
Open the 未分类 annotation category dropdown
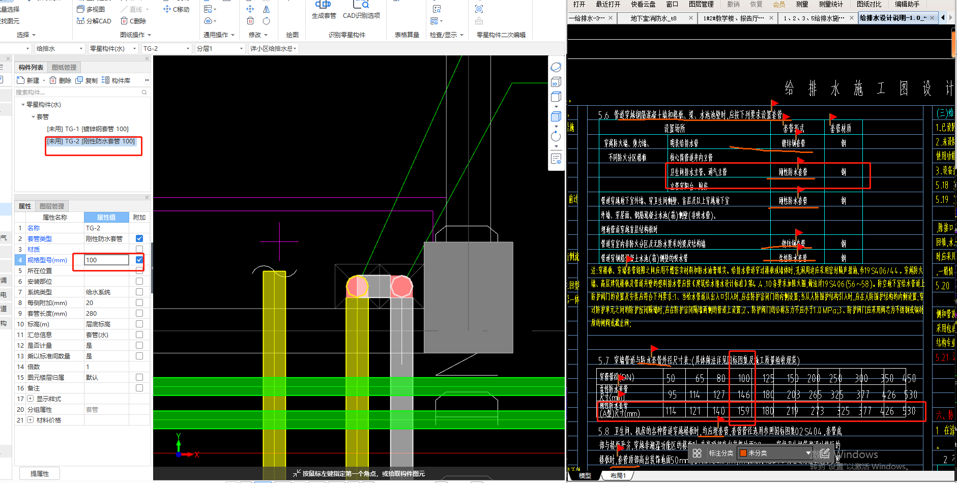click(775, 453)
